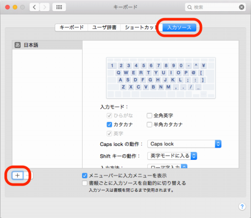Toggle the ひらがな checkbox
The image size is (251, 218).
(109, 116)
